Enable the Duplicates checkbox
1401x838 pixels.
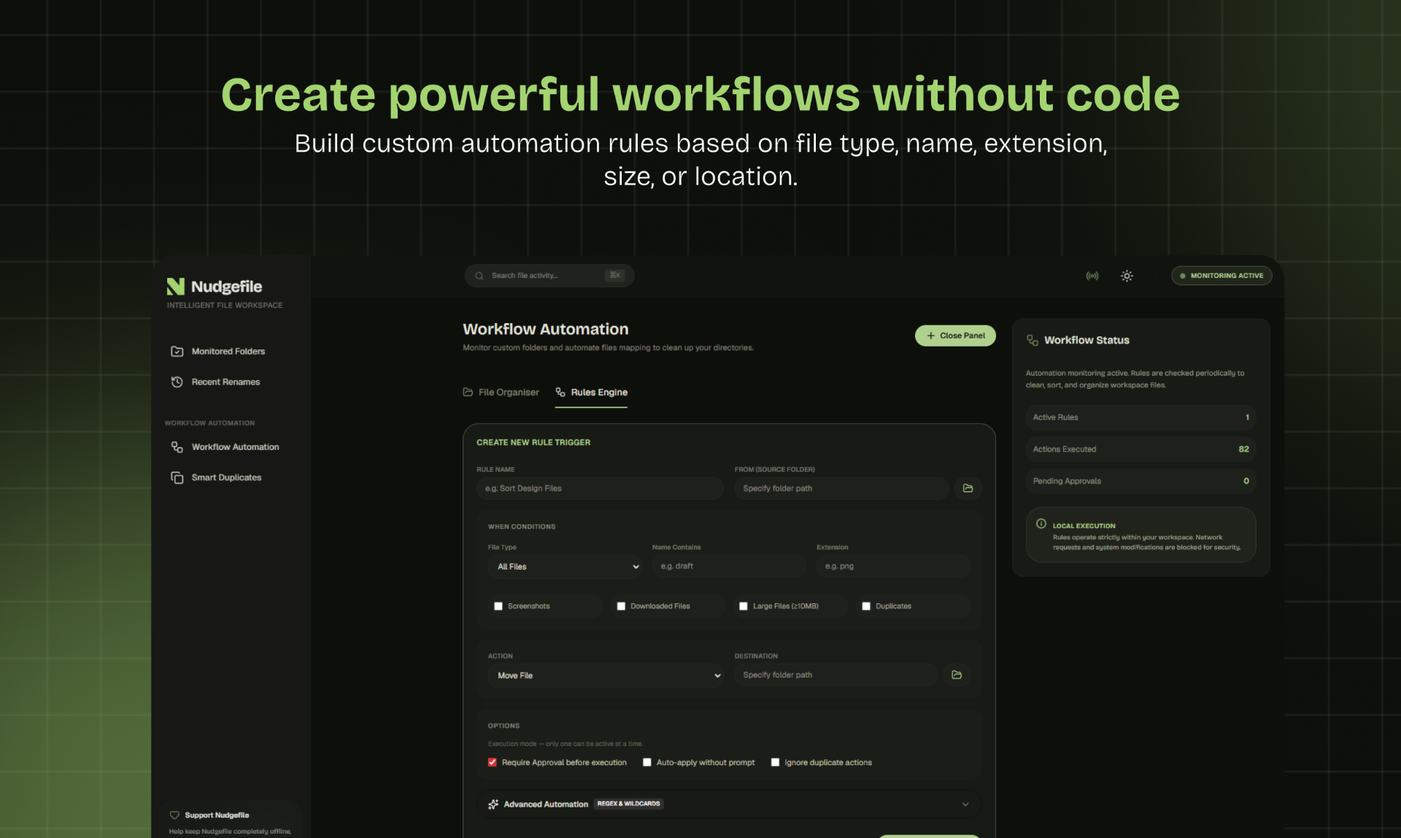coord(866,606)
